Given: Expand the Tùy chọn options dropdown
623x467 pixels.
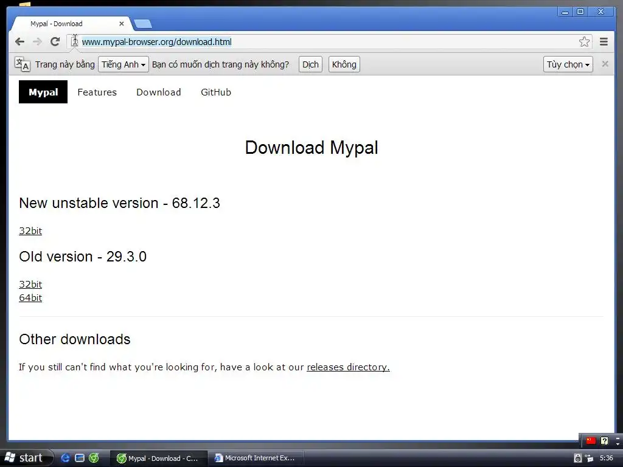Looking at the screenshot, I should click(x=568, y=64).
